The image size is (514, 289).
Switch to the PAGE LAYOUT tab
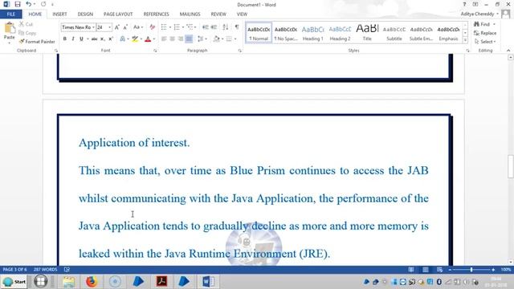[x=118, y=14]
